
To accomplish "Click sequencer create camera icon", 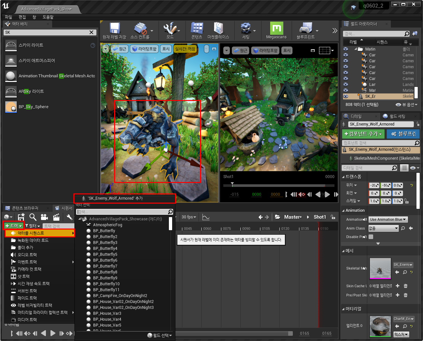I will click(44, 217).
